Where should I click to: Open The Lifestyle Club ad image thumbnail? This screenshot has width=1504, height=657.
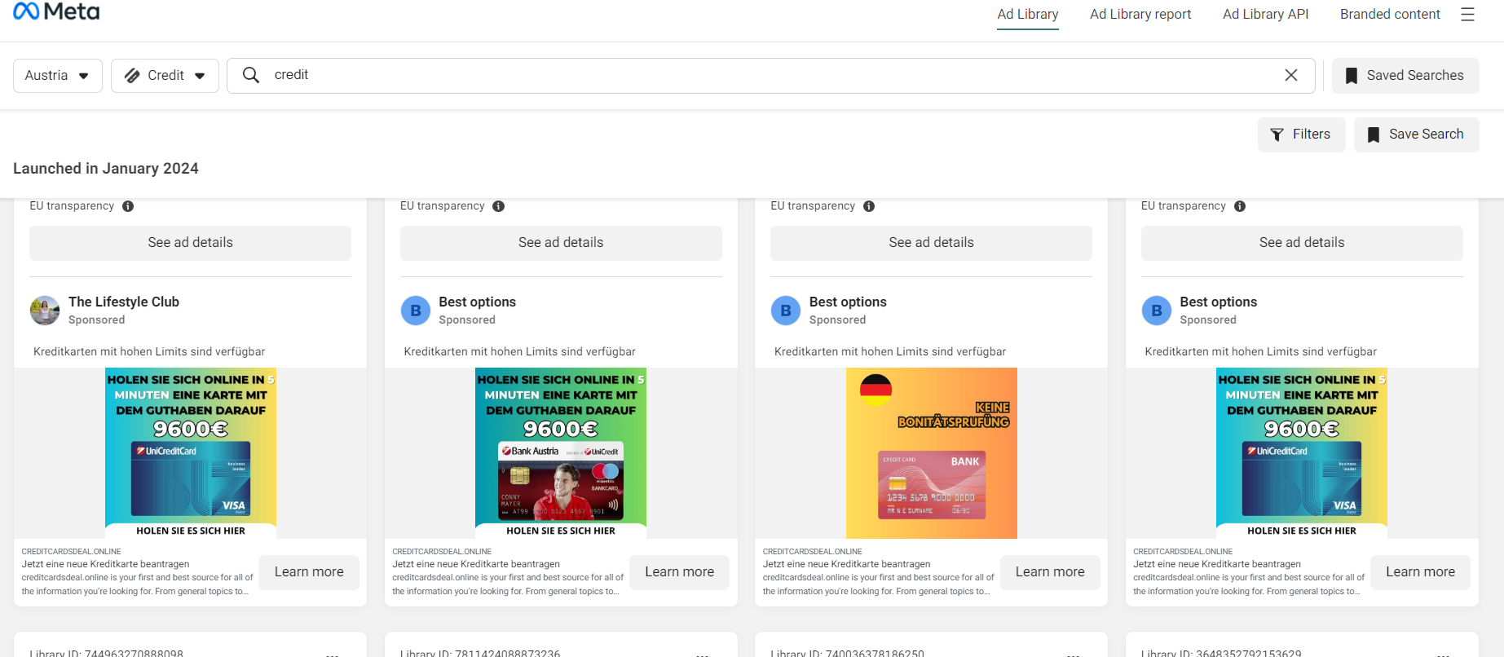191,453
